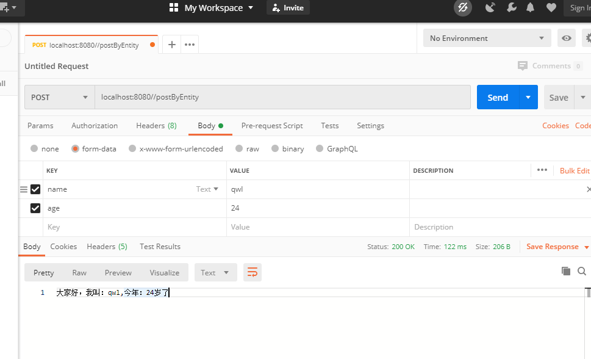Image resolution: width=591 pixels, height=359 pixels.
Task: Expand the Save button arrow options
Action: click(582, 98)
